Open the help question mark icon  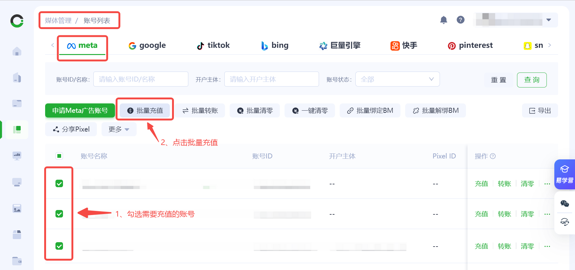coord(460,20)
